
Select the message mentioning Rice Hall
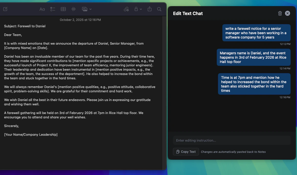(x=254, y=57)
